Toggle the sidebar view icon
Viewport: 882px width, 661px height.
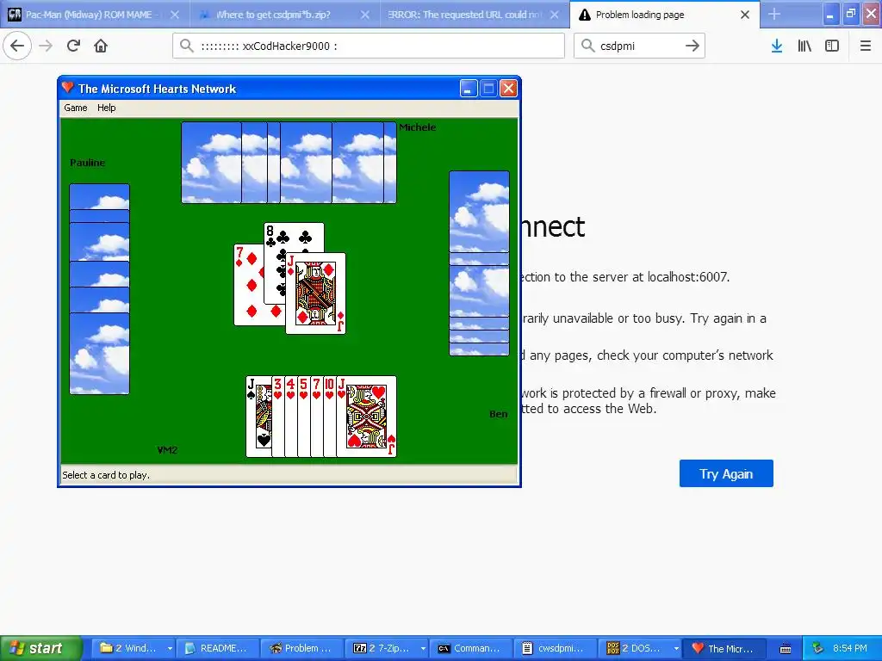(832, 46)
